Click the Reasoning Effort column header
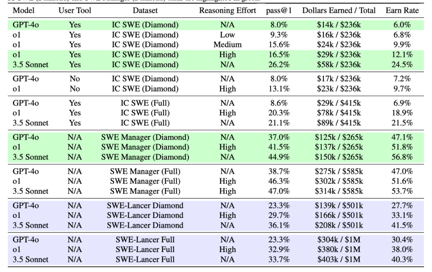The height and width of the screenshot is (272, 432). coord(227,11)
